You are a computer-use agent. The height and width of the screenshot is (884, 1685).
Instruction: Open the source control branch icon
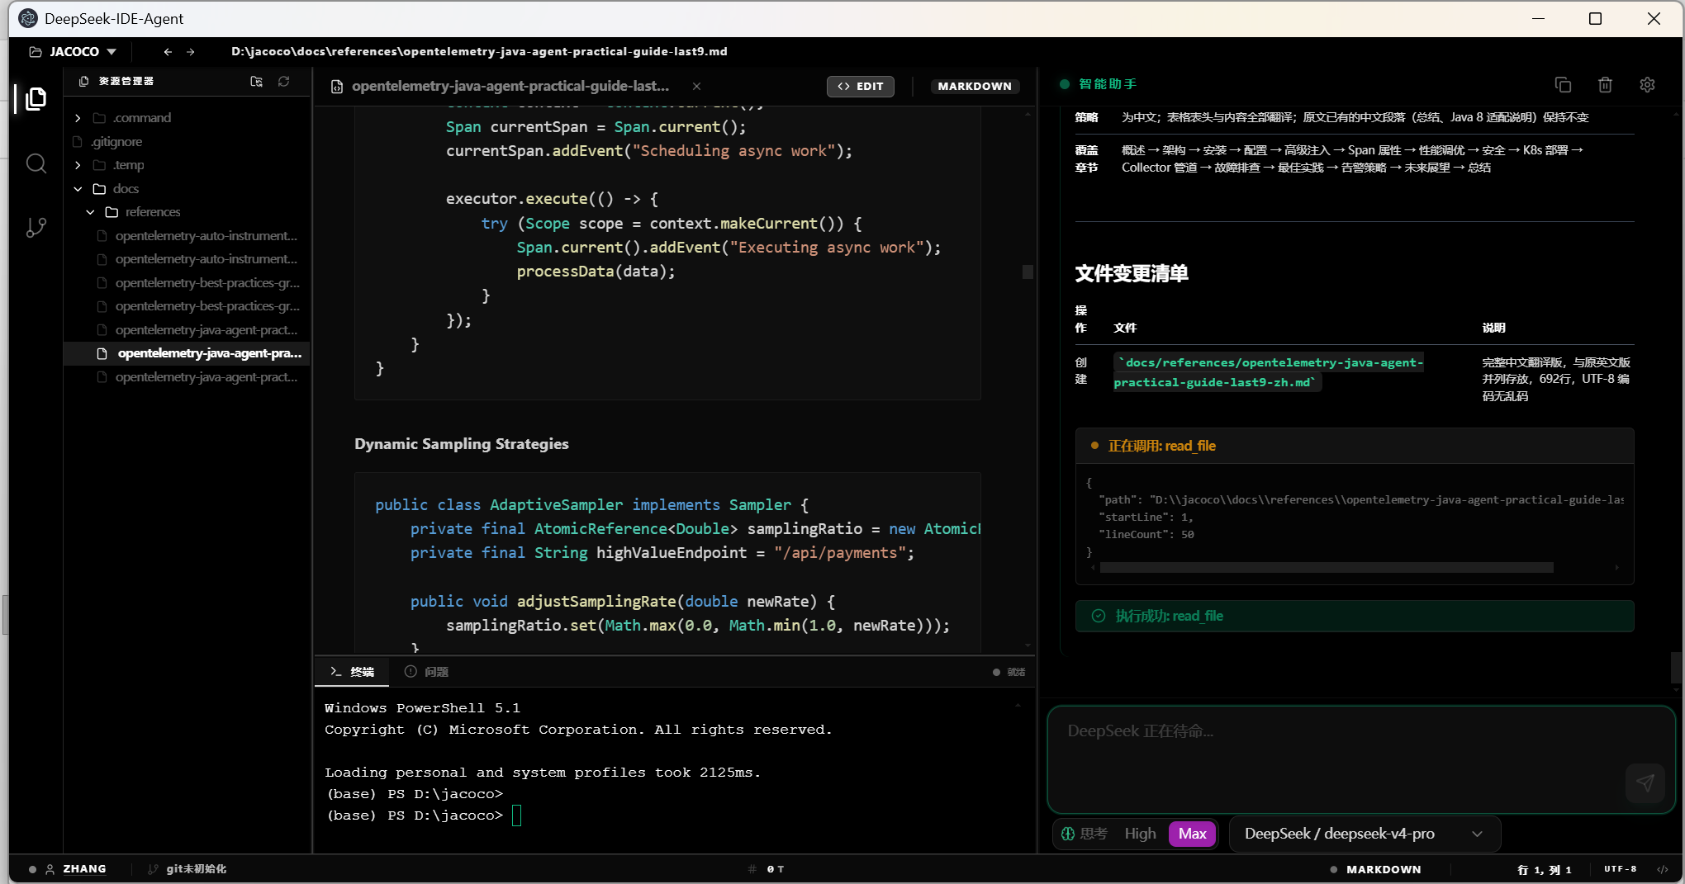(x=36, y=227)
